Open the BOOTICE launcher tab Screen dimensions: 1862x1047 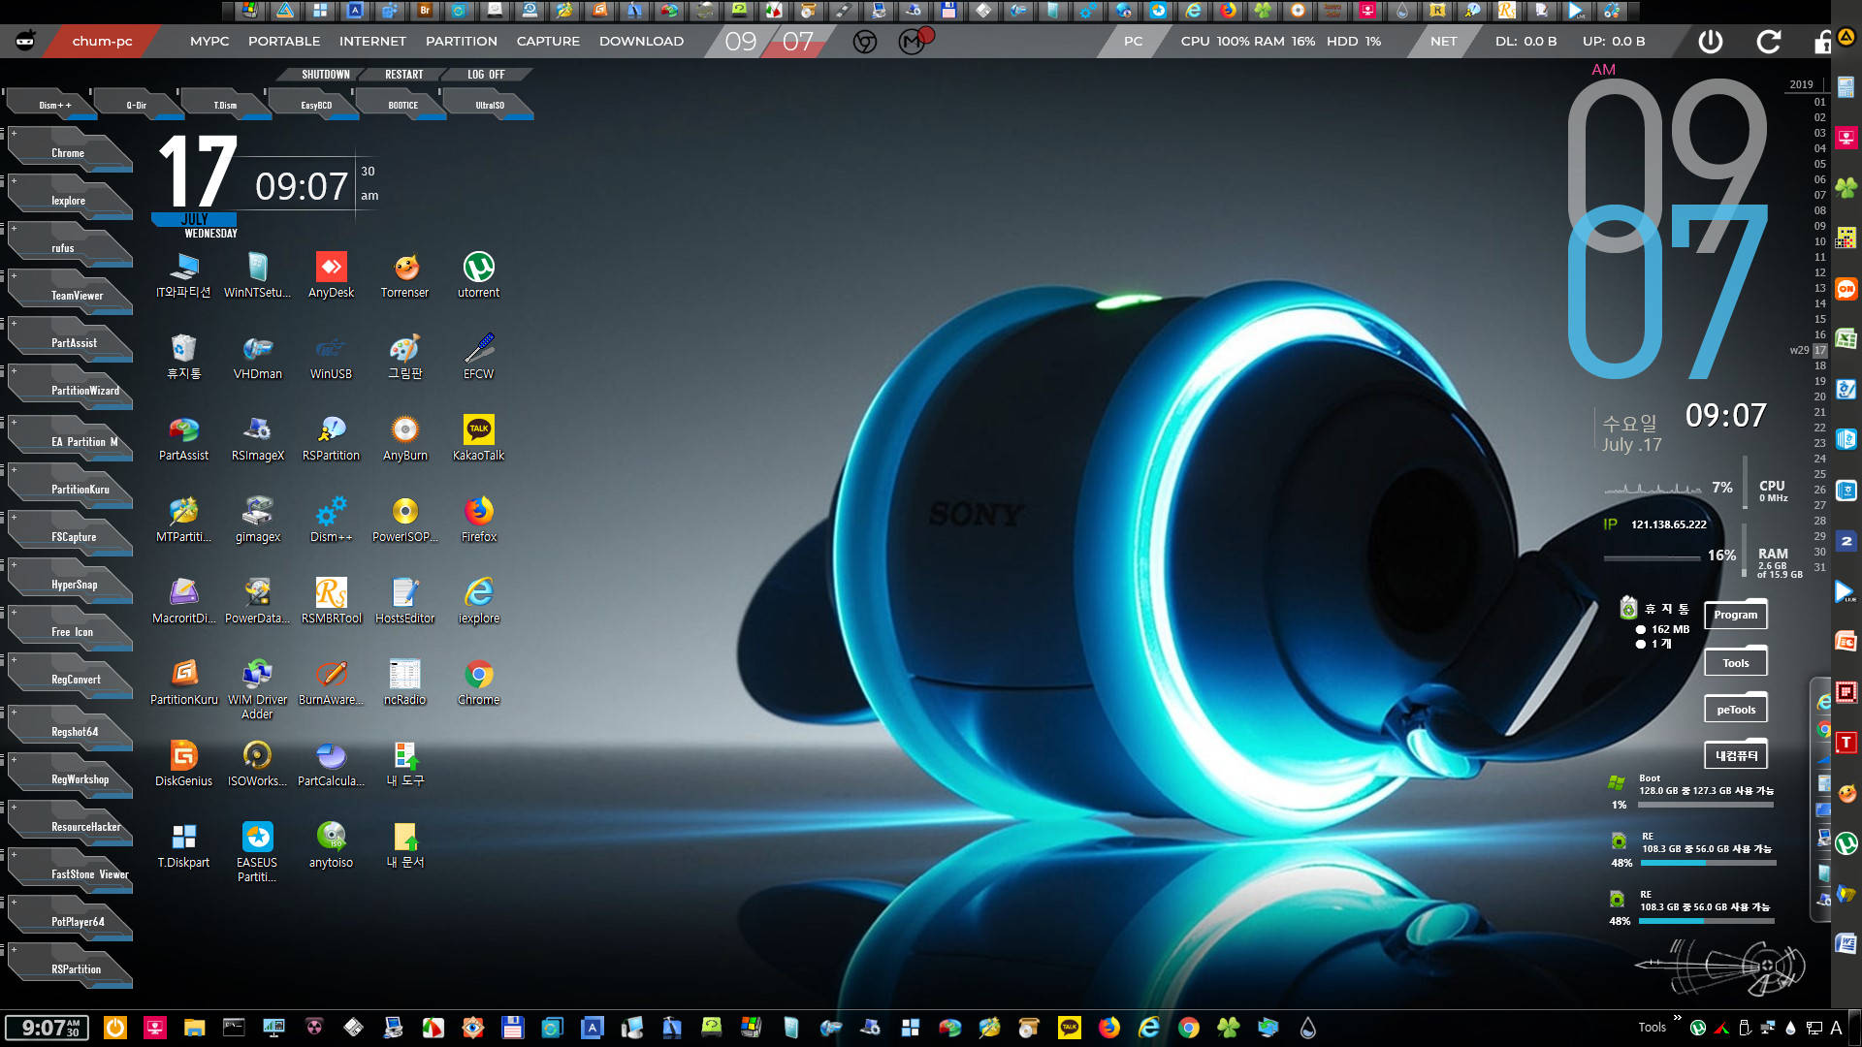tap(402, 105)
